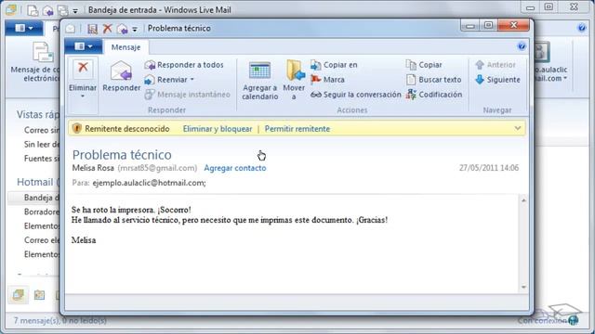Screen dimensions: 595x334
Task: Click scroll up arrow of message body
Action: pyautogui.click(x=523, y=200)
